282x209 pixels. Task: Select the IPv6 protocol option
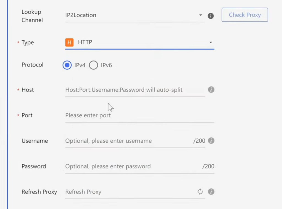[x=94, y=65]
